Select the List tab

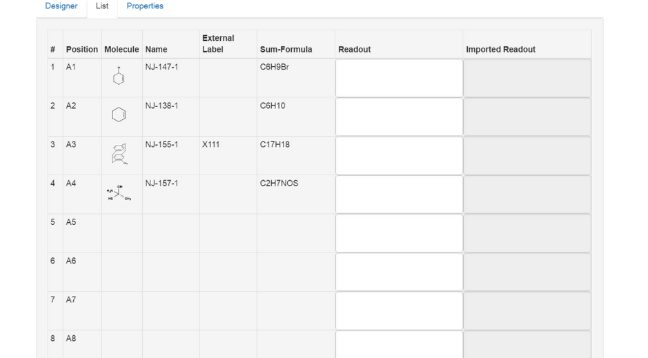101,6
